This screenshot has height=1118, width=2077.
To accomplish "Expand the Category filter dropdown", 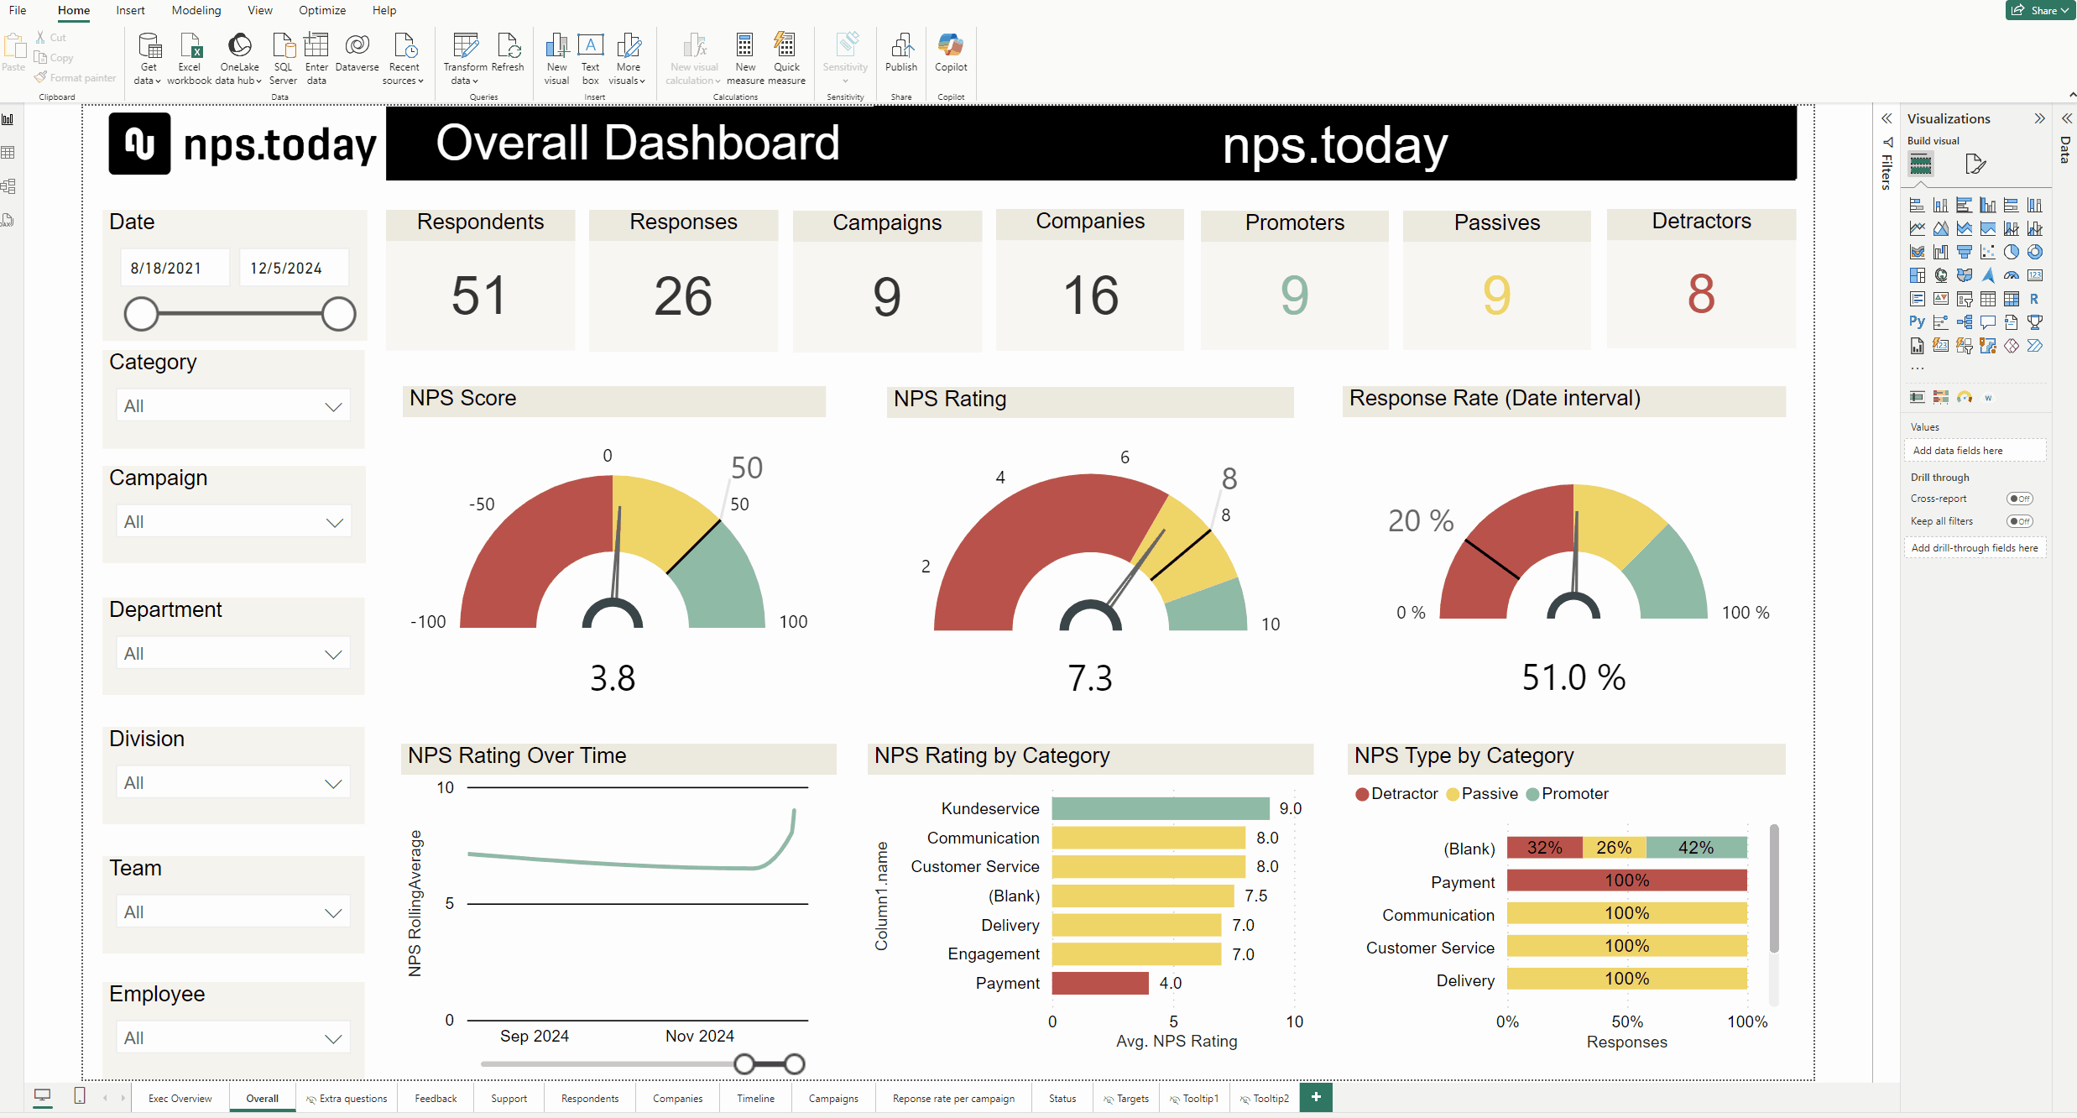I will [333, 407].
